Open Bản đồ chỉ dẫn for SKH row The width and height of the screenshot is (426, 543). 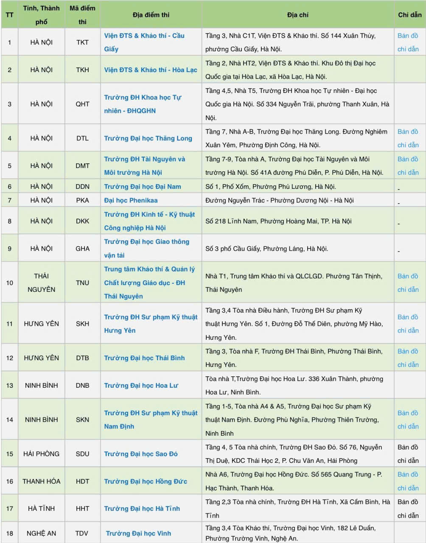(408, 324)
